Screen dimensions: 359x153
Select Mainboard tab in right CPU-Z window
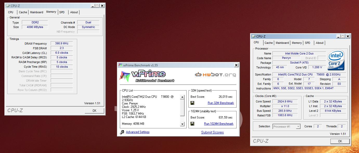click(282, 43)
